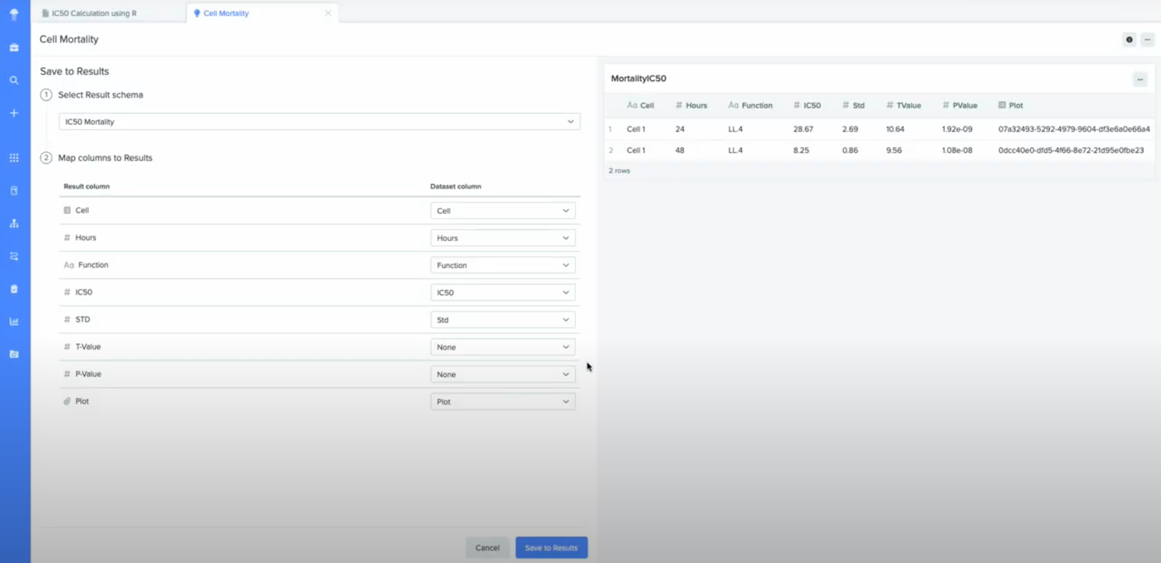Open the T-Value dataset column dropdown
Screen dimensions: 1161x563
pos(502,347)
